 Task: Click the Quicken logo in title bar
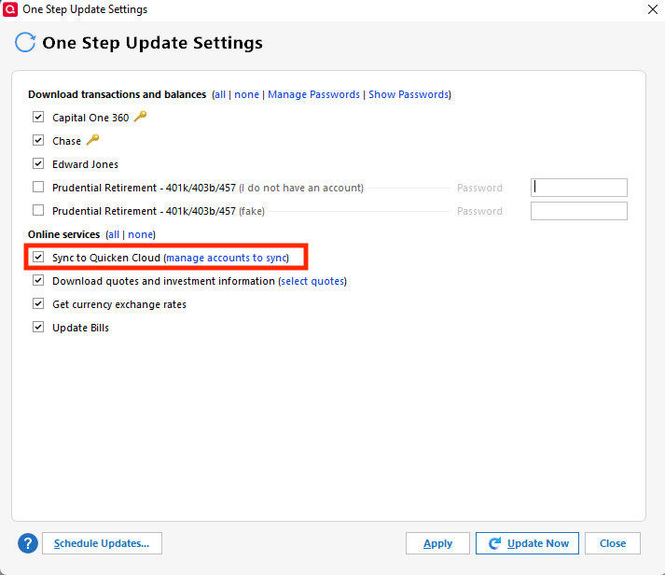pyautogui.click(x=10, y=9)
